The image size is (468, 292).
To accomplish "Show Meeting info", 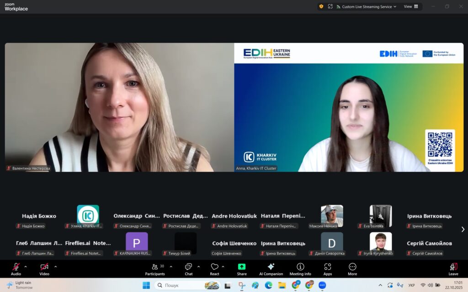I will tap(300, 267).
